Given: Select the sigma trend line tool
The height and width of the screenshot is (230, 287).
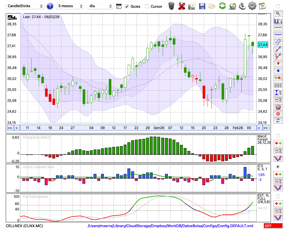Looking at the screenshot, I should point(278,56).
